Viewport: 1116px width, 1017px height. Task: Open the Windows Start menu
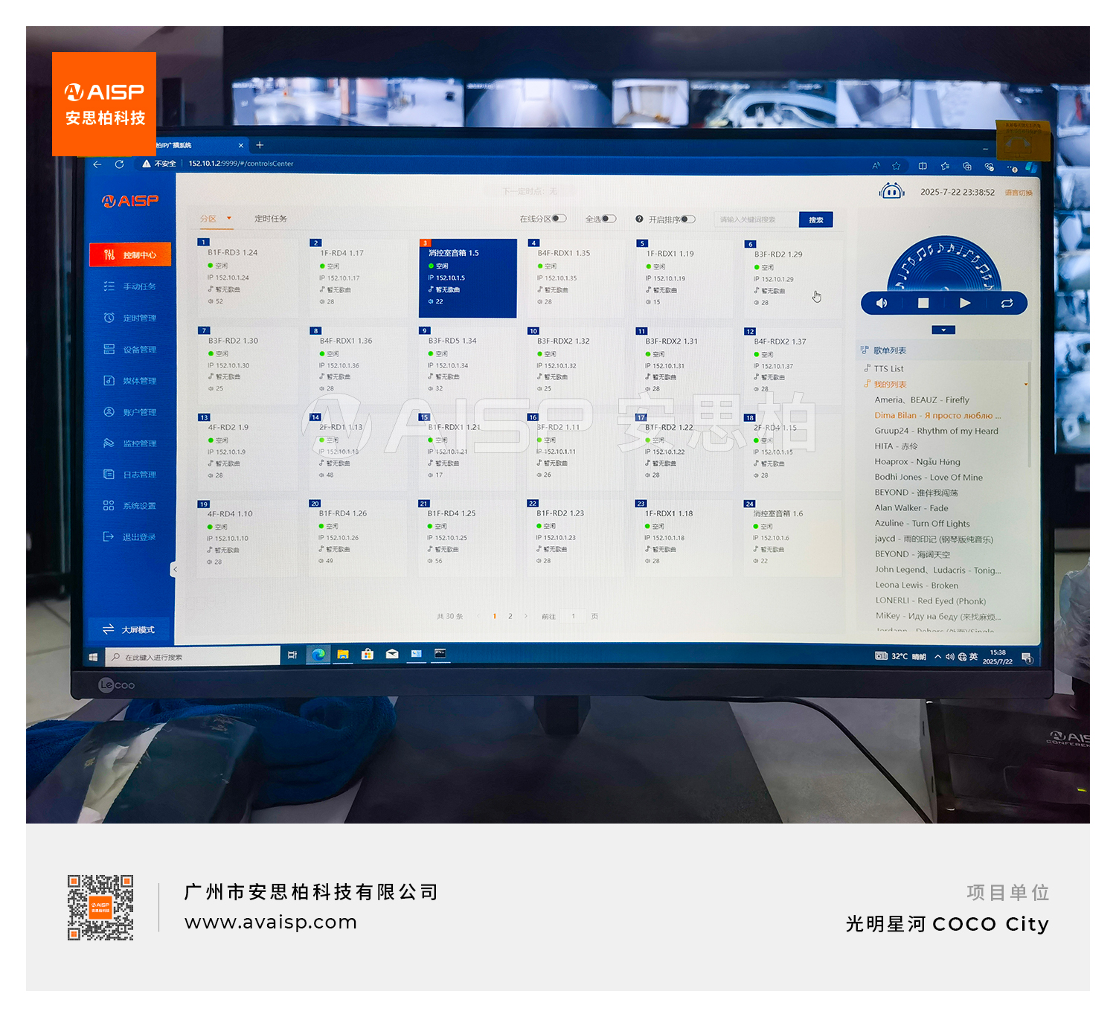(93, 657)
